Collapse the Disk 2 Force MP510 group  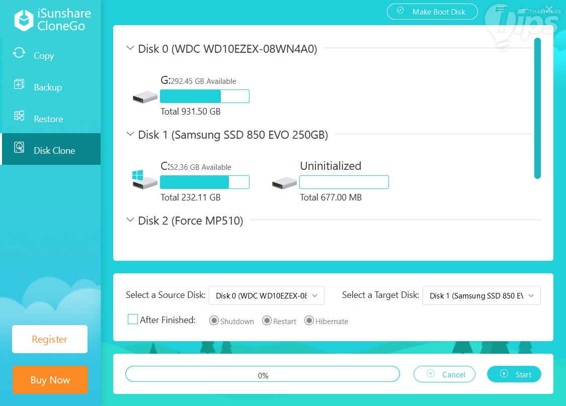130,220
